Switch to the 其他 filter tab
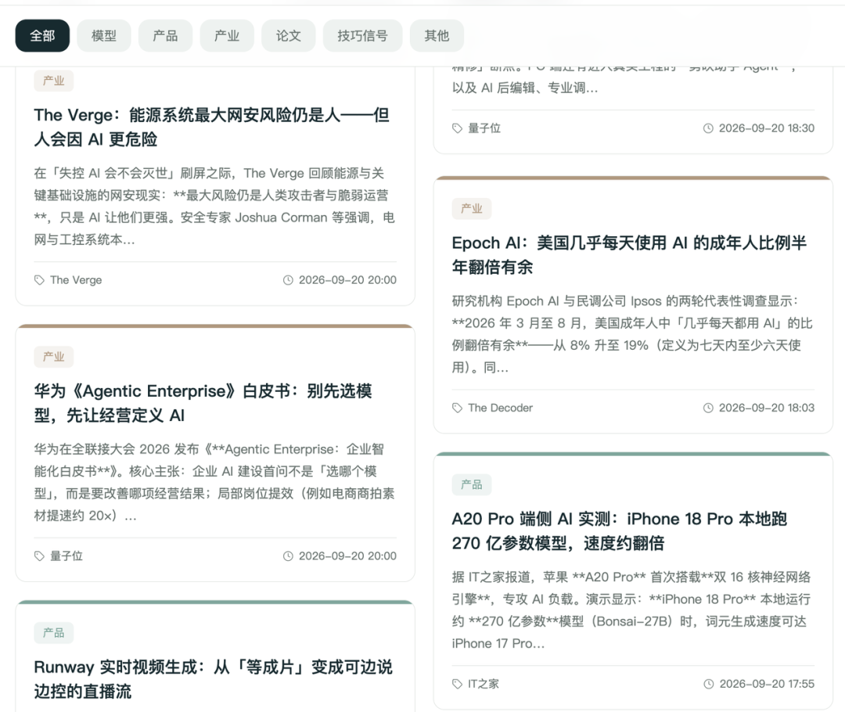The image size is (845, 712). click(437, 35)
